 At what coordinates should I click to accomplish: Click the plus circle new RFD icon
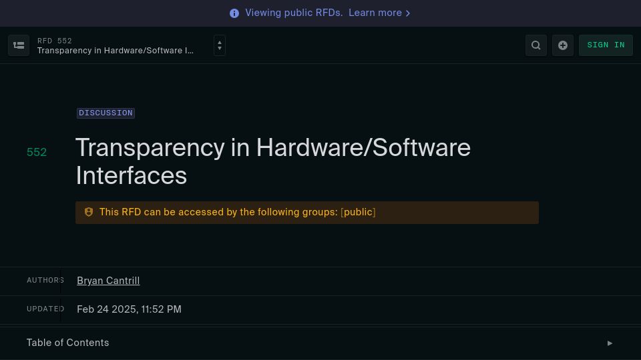pyautogui.click(x=563, y=45)
